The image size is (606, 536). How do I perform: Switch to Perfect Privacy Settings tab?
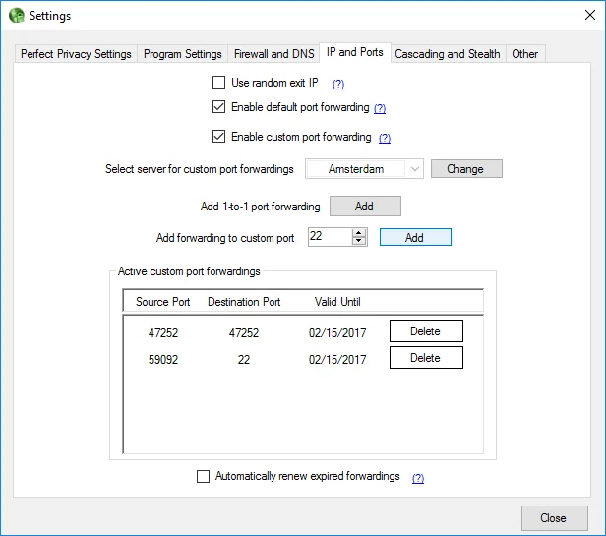tap(76, 54)
